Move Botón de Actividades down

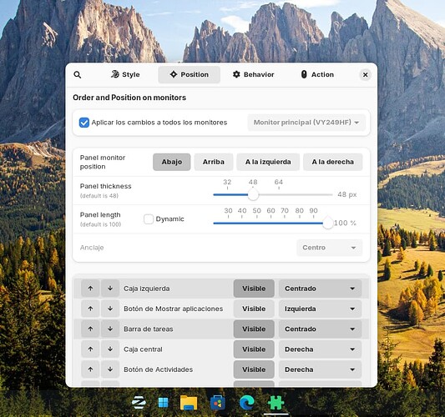click(110, 369)
